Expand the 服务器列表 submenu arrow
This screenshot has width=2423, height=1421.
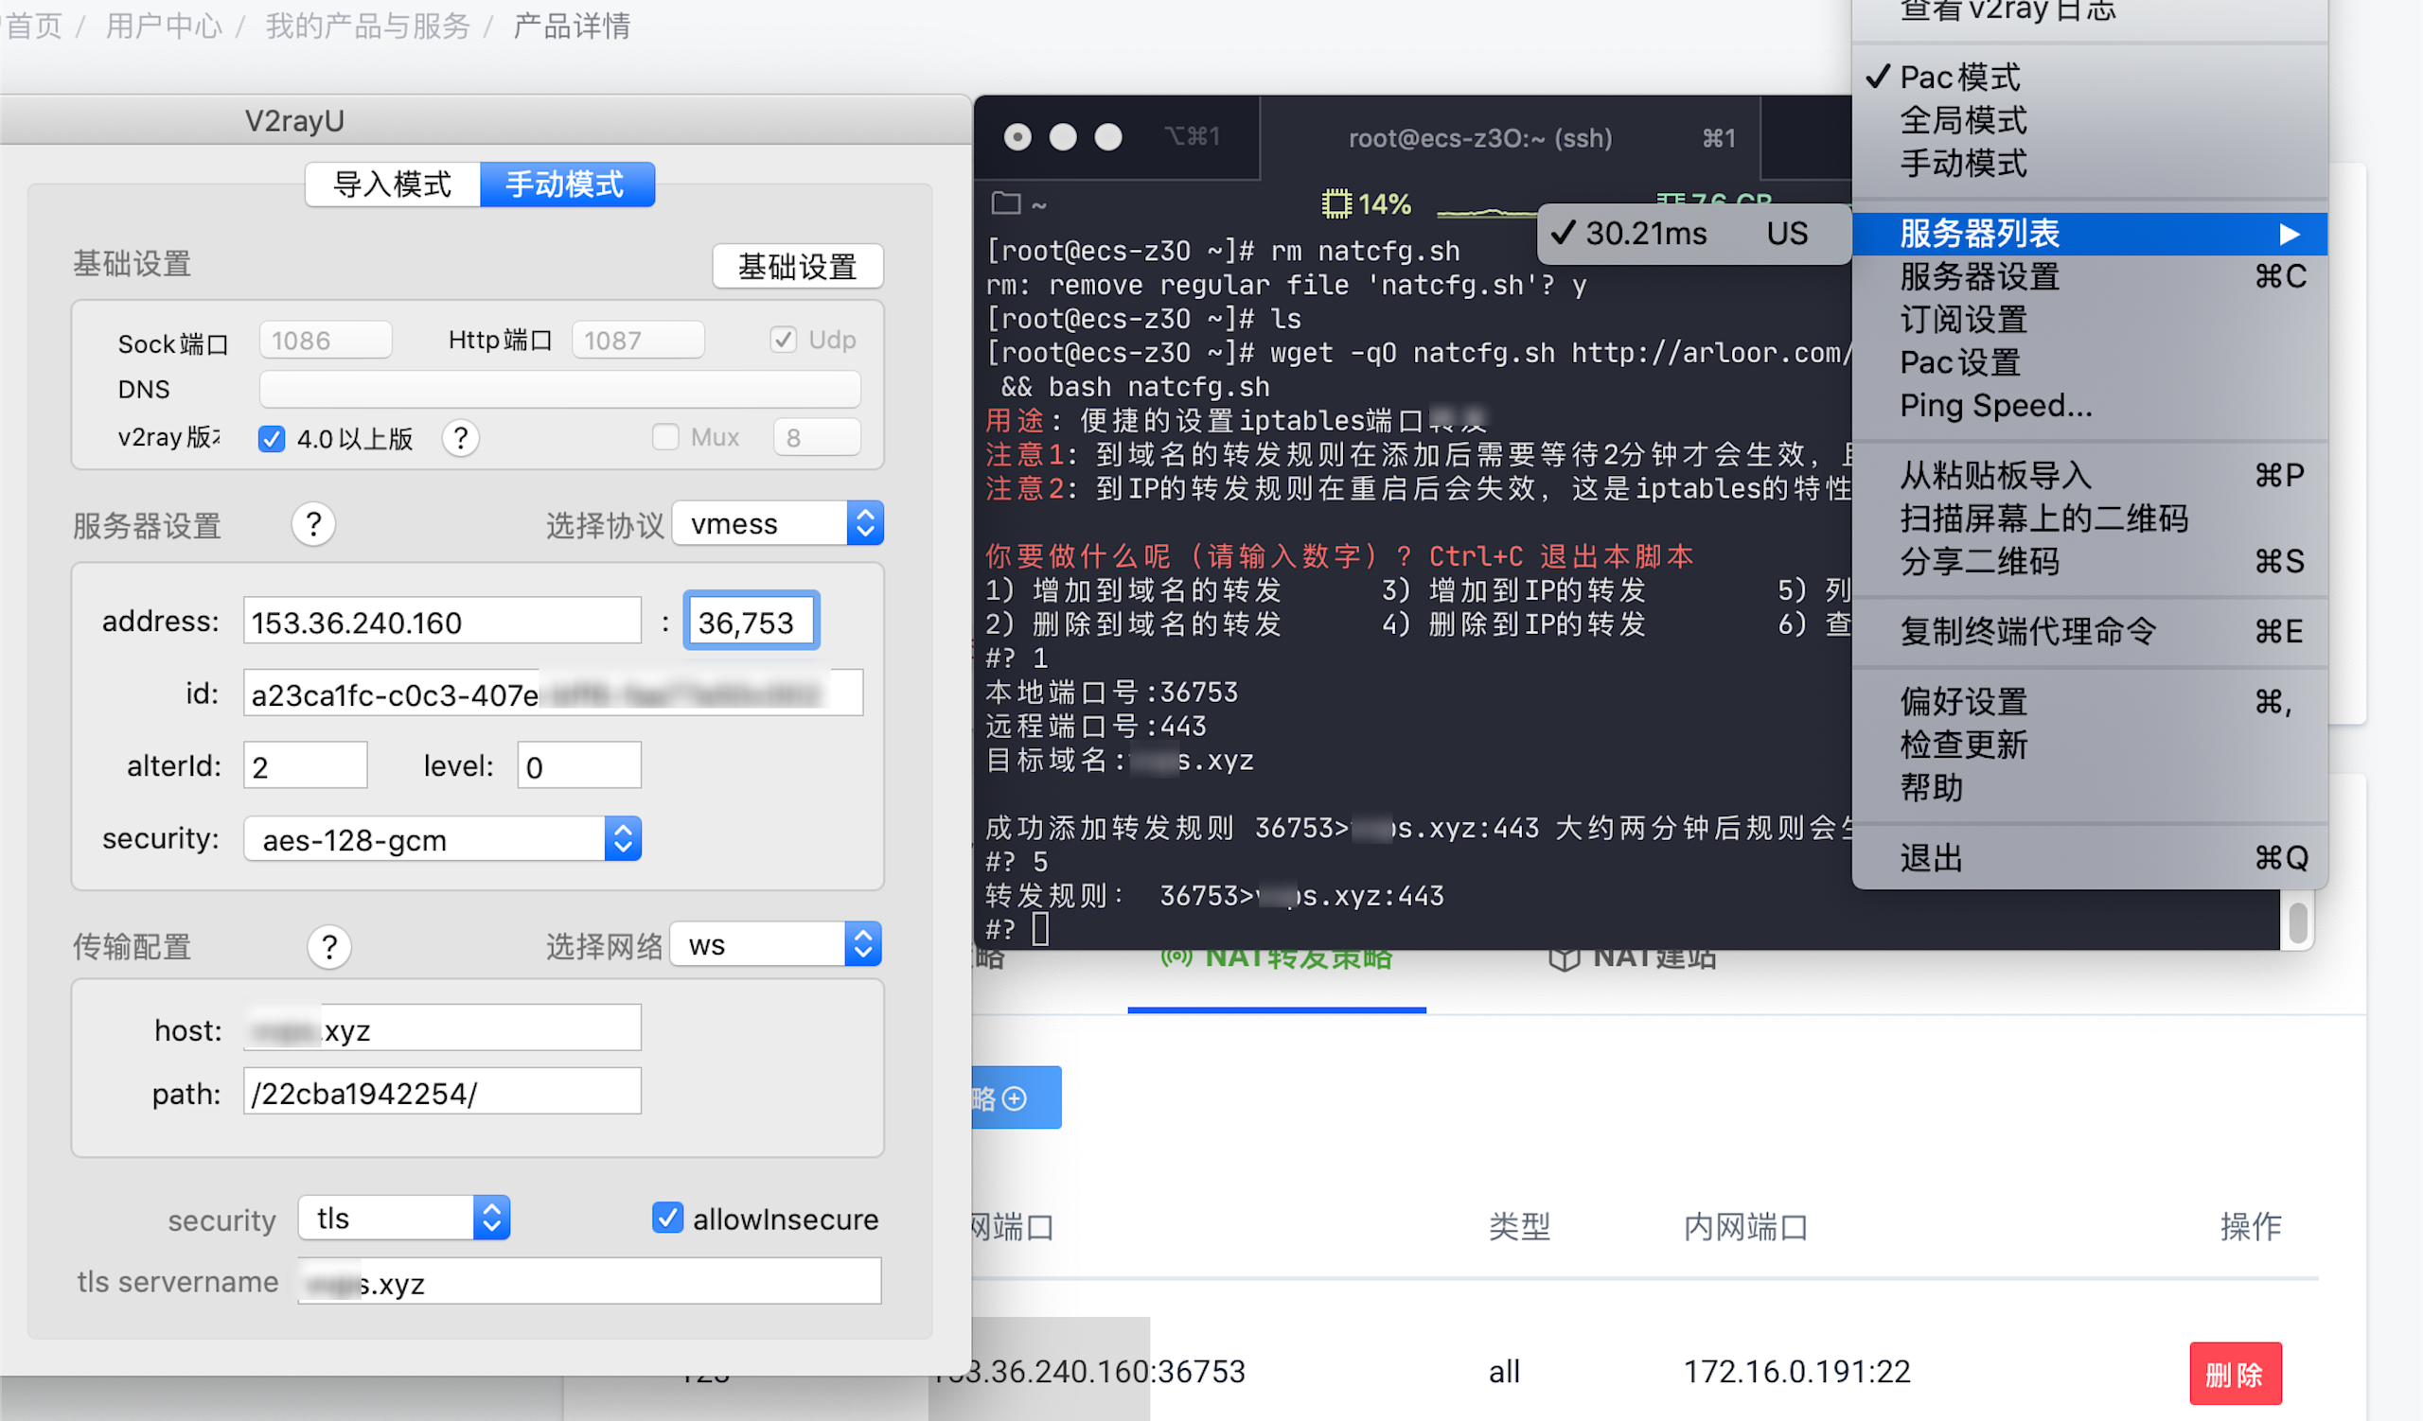pyautogui.click(x=2290, y=234)
